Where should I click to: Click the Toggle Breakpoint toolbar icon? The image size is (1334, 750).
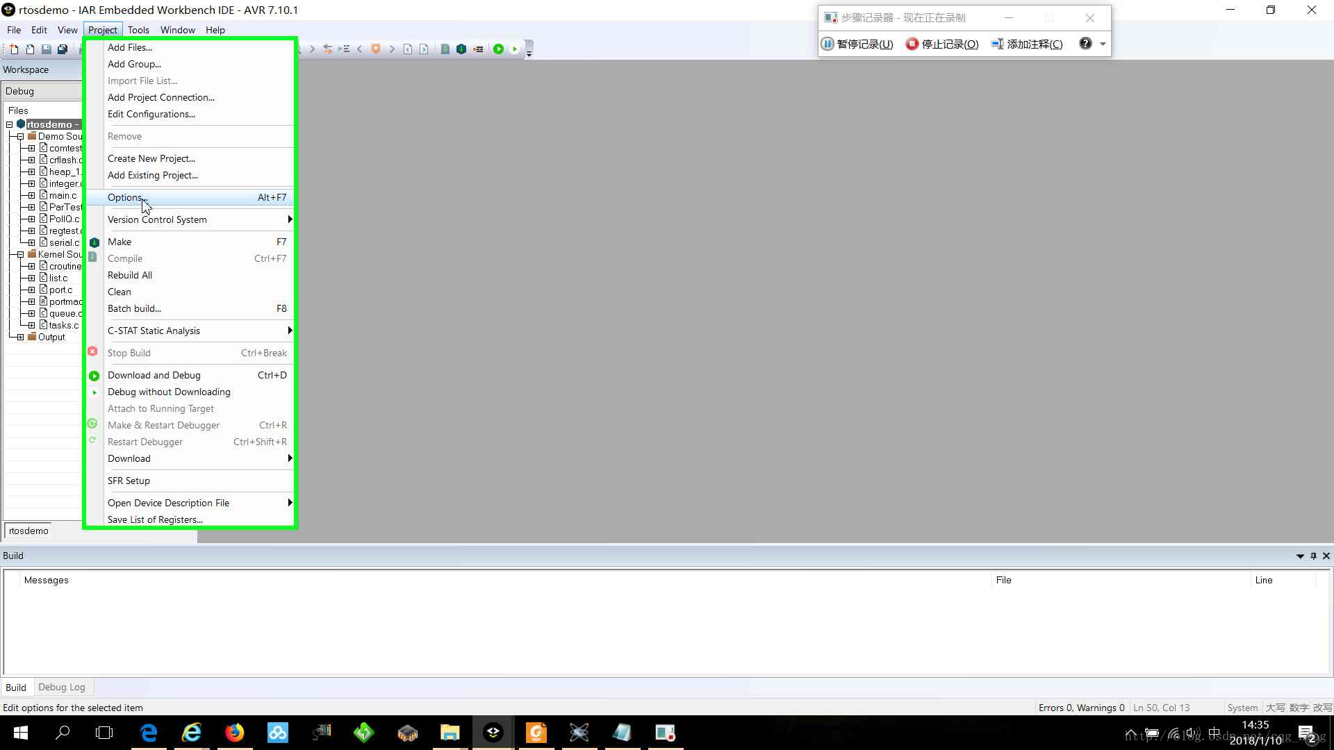coord(479,49)
